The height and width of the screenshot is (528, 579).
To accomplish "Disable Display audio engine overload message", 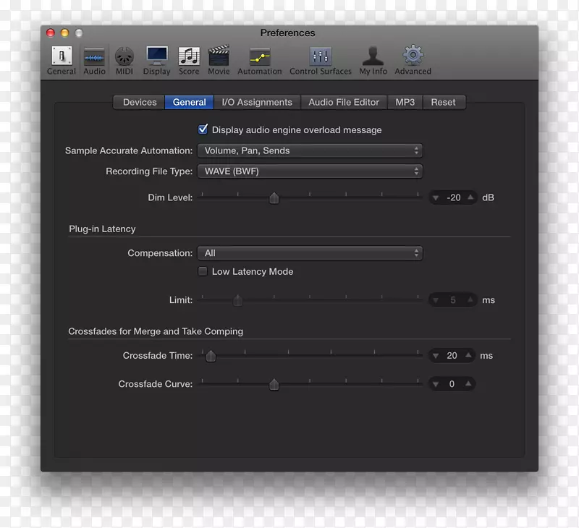I will [x=203, y=129].
